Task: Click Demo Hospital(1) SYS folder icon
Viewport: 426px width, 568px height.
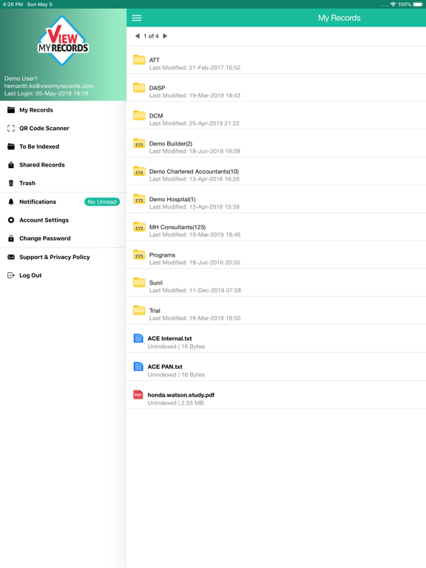Action: tap(139, 199)
